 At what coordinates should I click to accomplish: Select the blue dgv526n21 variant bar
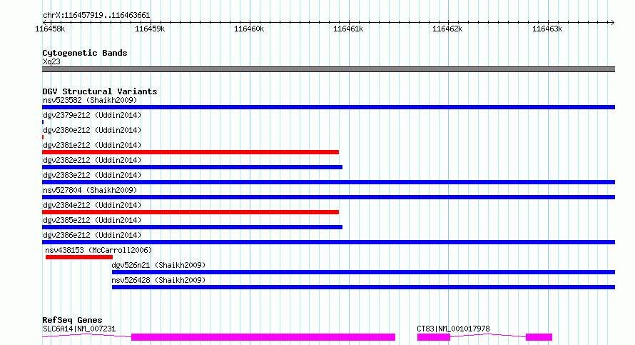click(363, 272)
